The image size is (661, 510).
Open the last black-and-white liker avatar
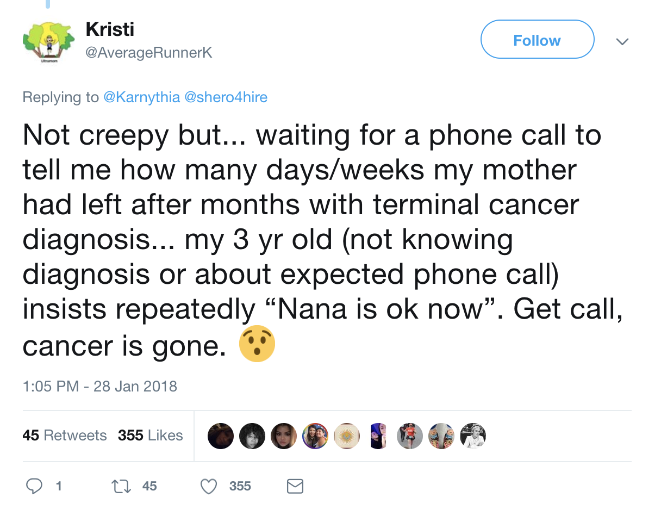click(472, 436)
